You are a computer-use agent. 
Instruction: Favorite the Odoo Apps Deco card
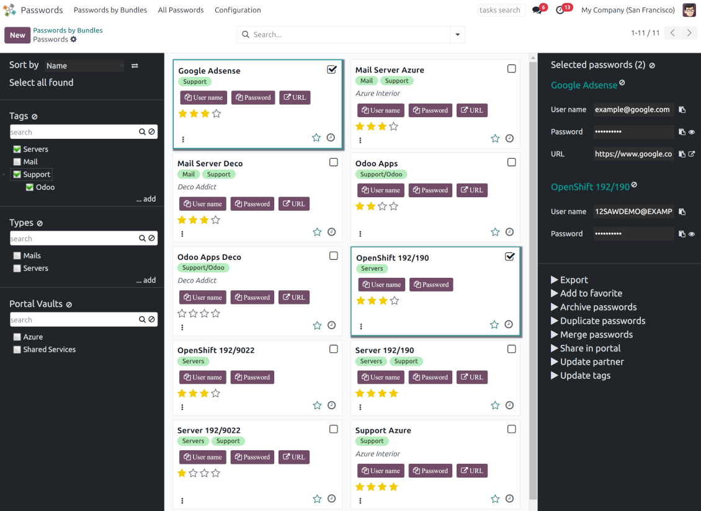[317, 326]
